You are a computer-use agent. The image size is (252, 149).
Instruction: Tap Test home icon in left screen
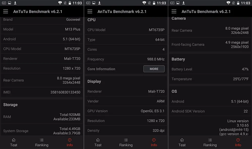(x=14, y=140)
